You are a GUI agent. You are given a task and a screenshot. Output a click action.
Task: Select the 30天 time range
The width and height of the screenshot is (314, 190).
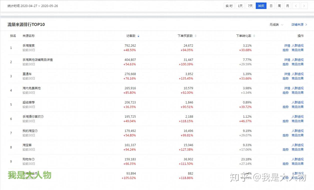coord(261,6)
